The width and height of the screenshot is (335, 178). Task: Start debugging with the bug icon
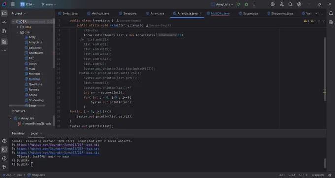tap(246, 4)
